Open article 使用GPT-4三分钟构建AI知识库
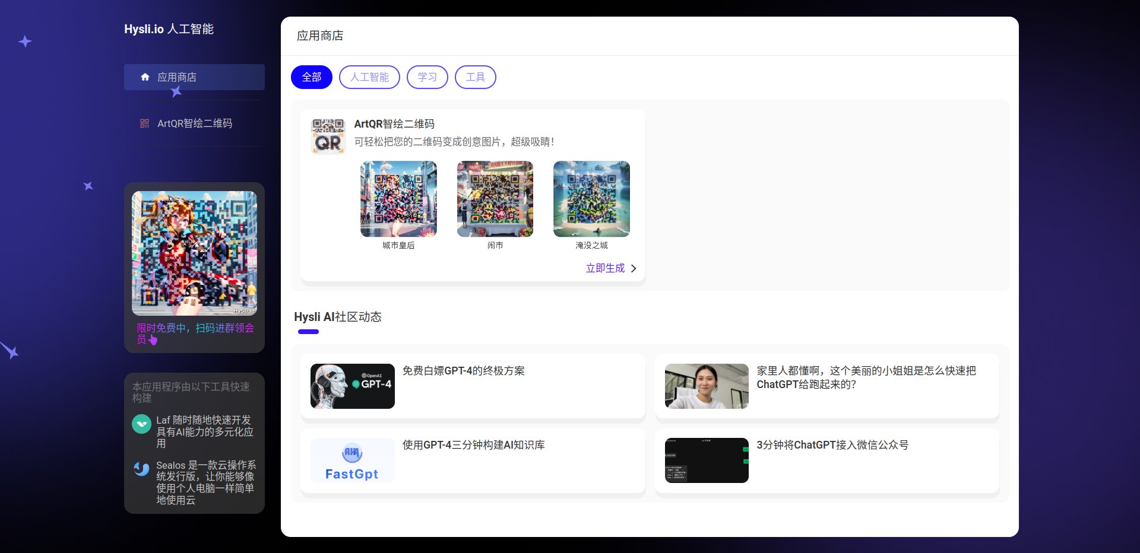Viewport: 1140px width, 553px height. [474, 445]
